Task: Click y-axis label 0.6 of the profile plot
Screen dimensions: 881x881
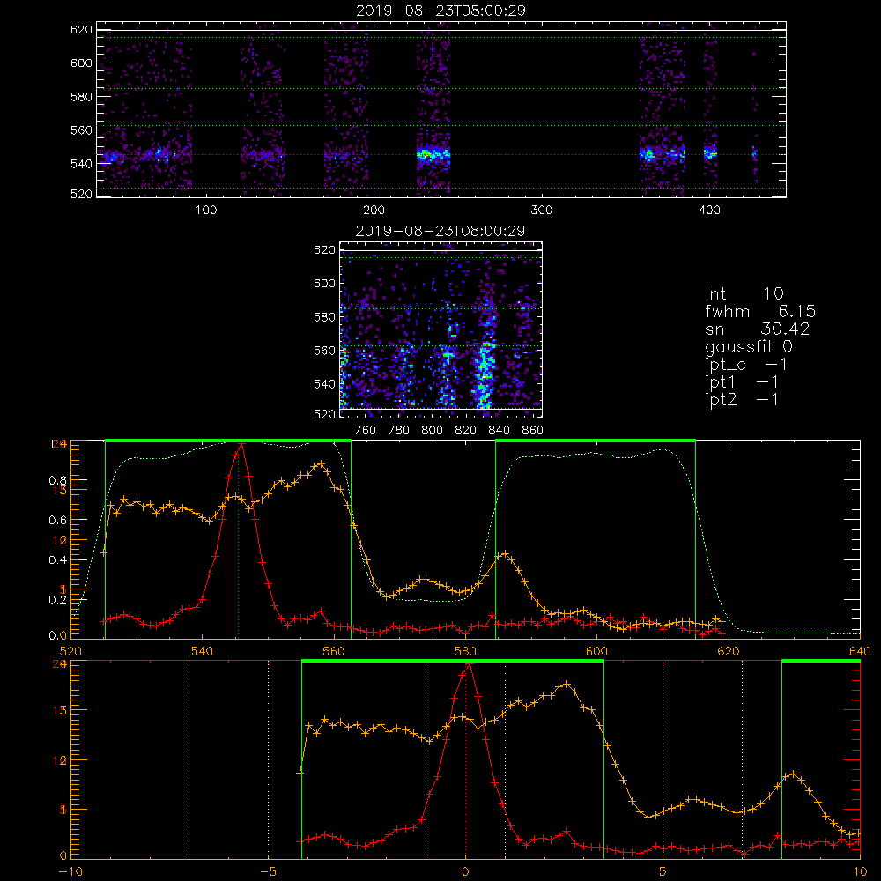Action: click(58, 521)
